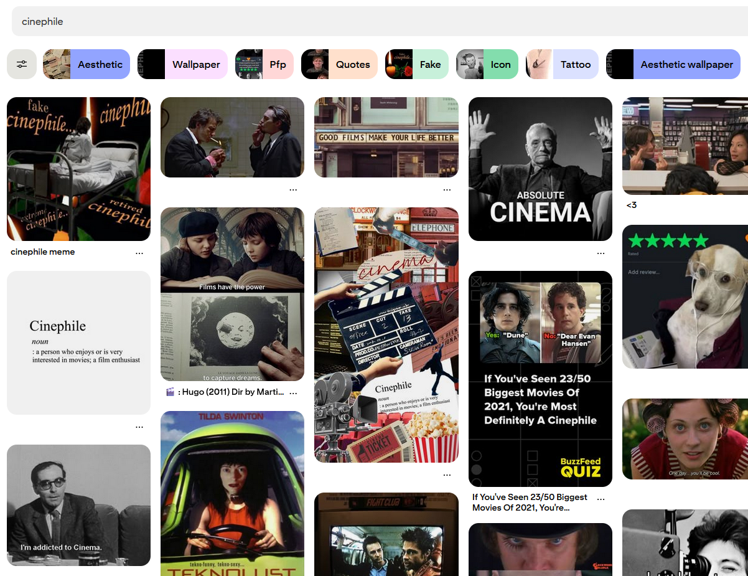Select the Wallpaper filter chip
This screenshot has width=748, height=576.
coord(182,64)
